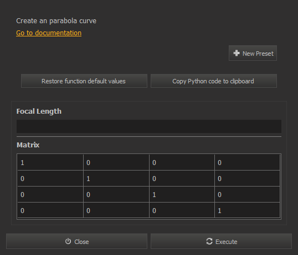The width and height of the screenshot is (298, 255).
Task: Open the Go to documentation link
Action: click(x=49, y=33)
